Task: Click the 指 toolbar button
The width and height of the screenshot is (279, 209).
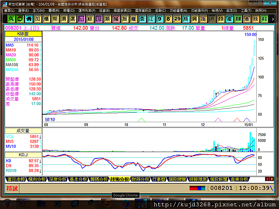Action: pyautogui.click(x=203, y=19)
